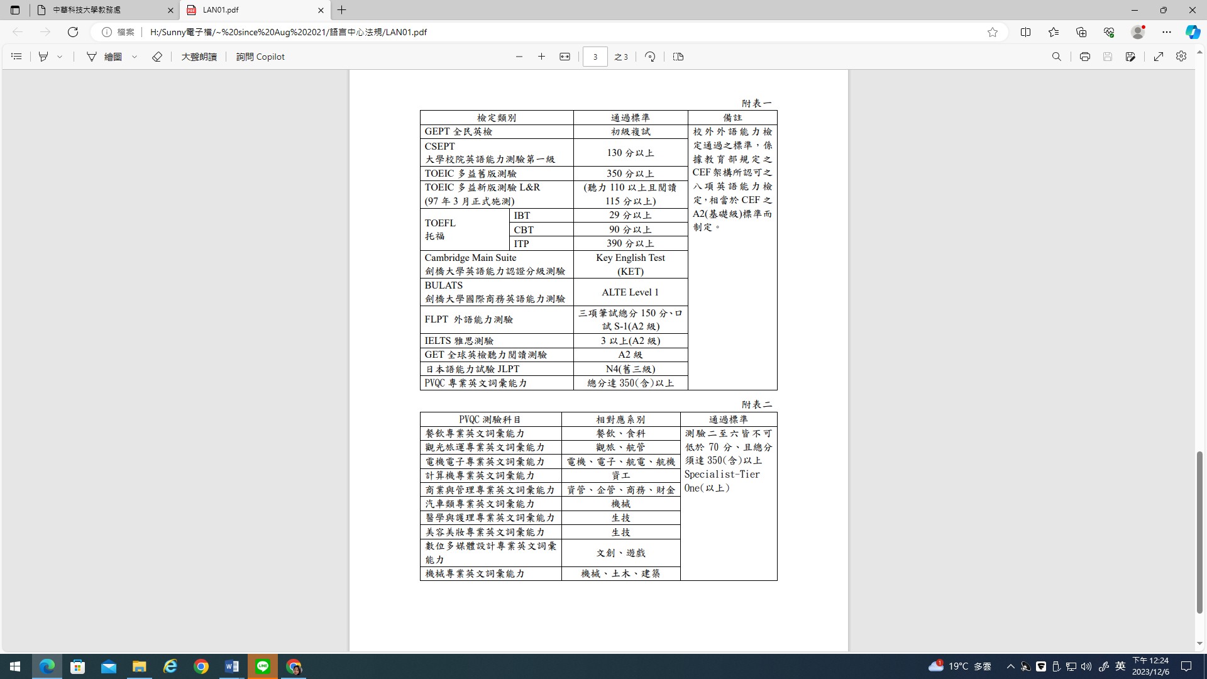Viewport: 1207px width, 679px height.
Task: Open File Explorer from taskbar
Action: pos(139,666)
